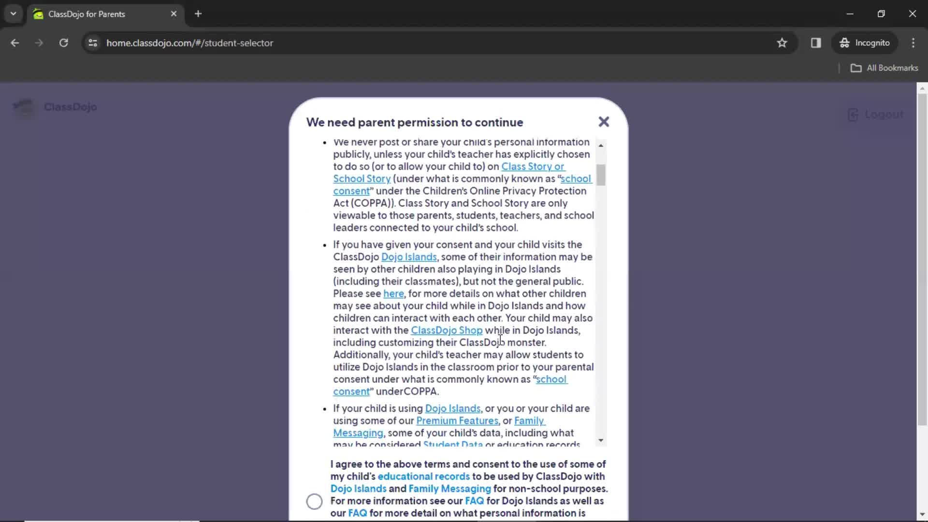
Task: Close the parent permission dialog
Action: tap(604, 122)
